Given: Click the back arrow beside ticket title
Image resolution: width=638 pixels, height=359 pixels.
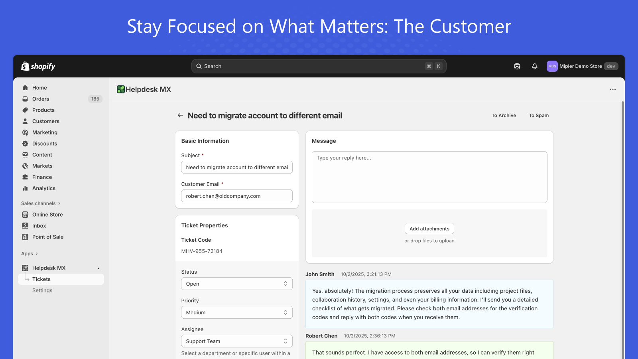Looking at the screenshot, I should point(180,115).
